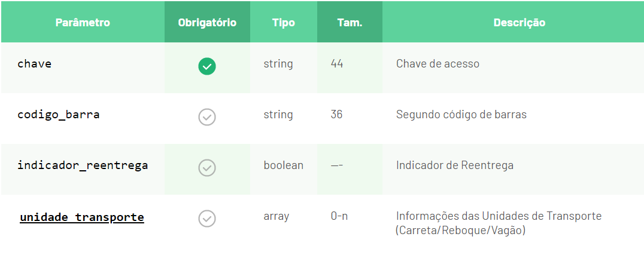Select the Tam. column header

coord(350,23)
